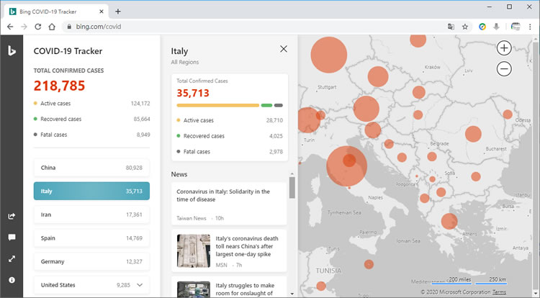
Task: Select United States in the country list
Action: (x=91, y=285)
